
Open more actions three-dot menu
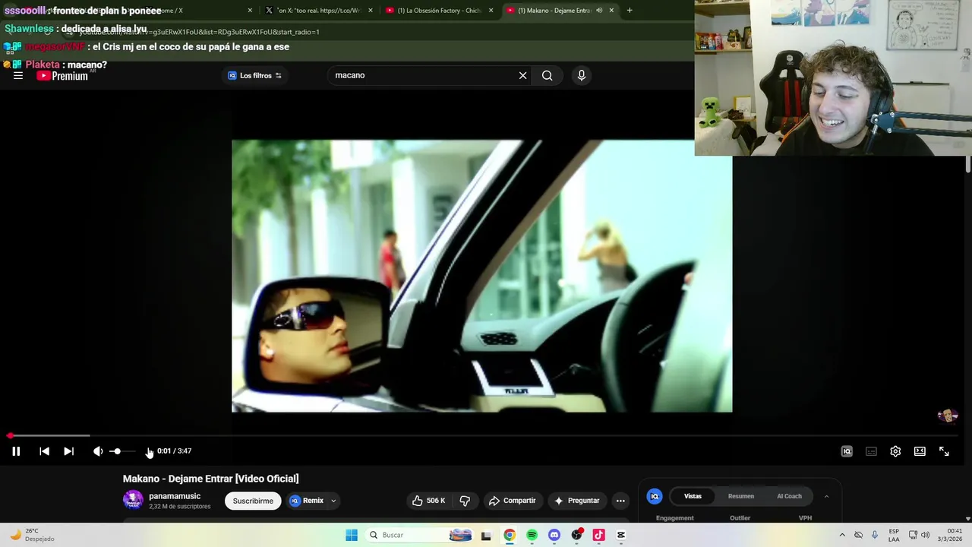pyautogui.click(x=620, y=501)
